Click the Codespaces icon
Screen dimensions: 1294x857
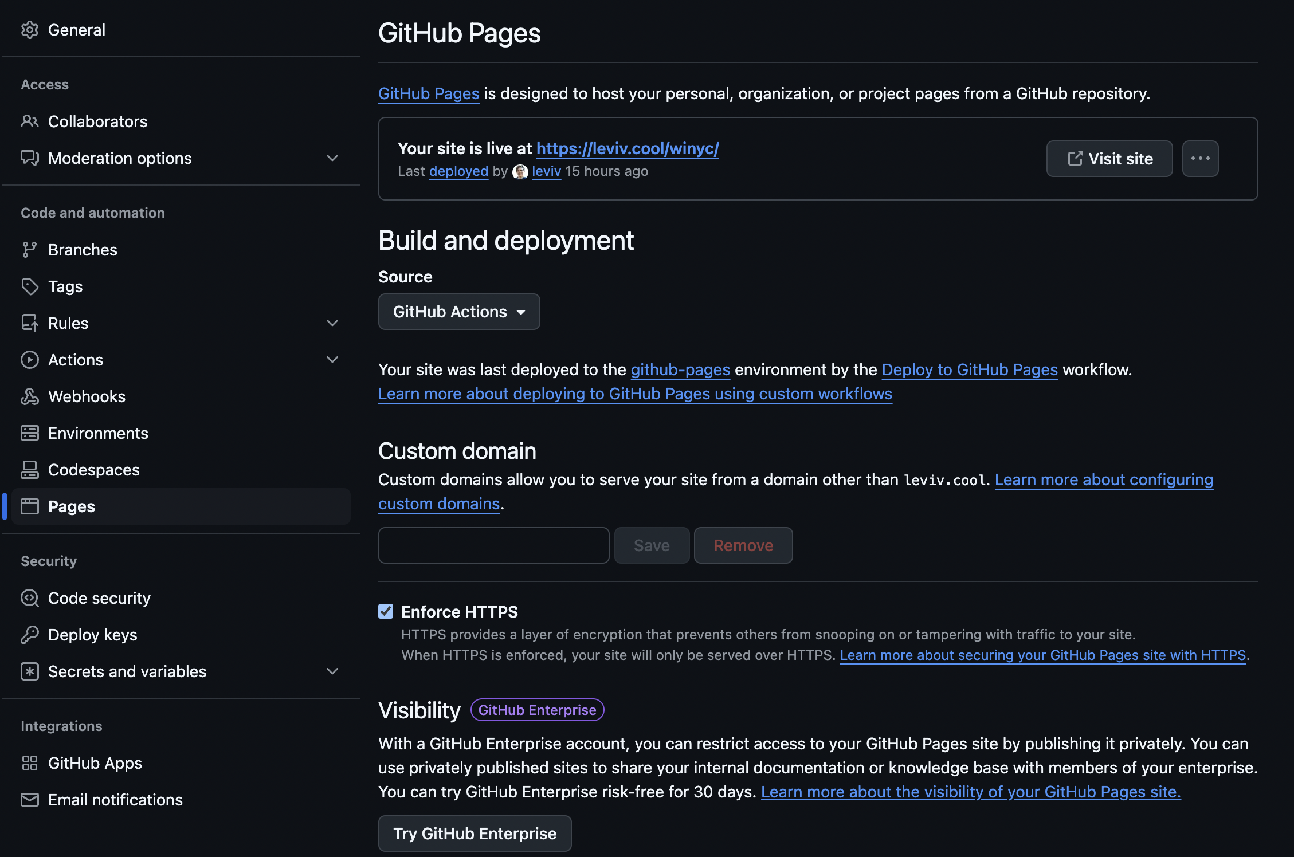click(30, 470)
